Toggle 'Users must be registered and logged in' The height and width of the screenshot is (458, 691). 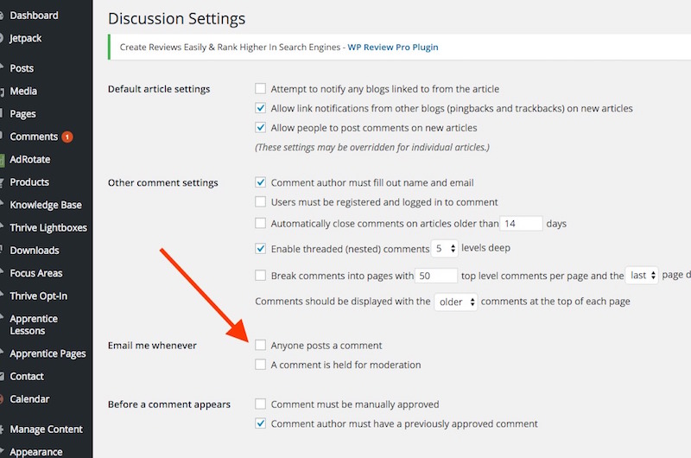261,202
